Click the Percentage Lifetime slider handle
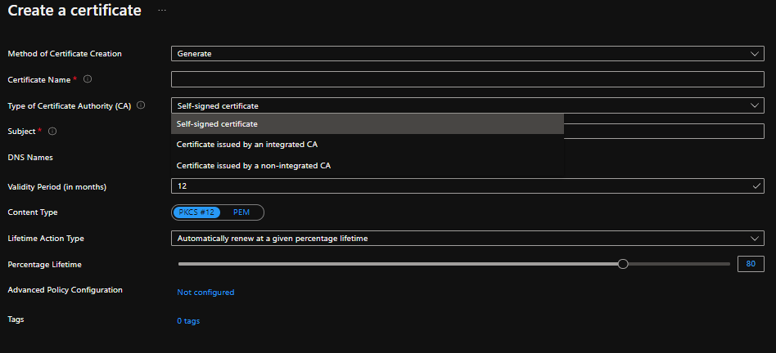 pos(623,264)
